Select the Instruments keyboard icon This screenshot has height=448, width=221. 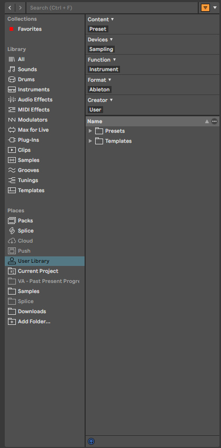(12, 90)
